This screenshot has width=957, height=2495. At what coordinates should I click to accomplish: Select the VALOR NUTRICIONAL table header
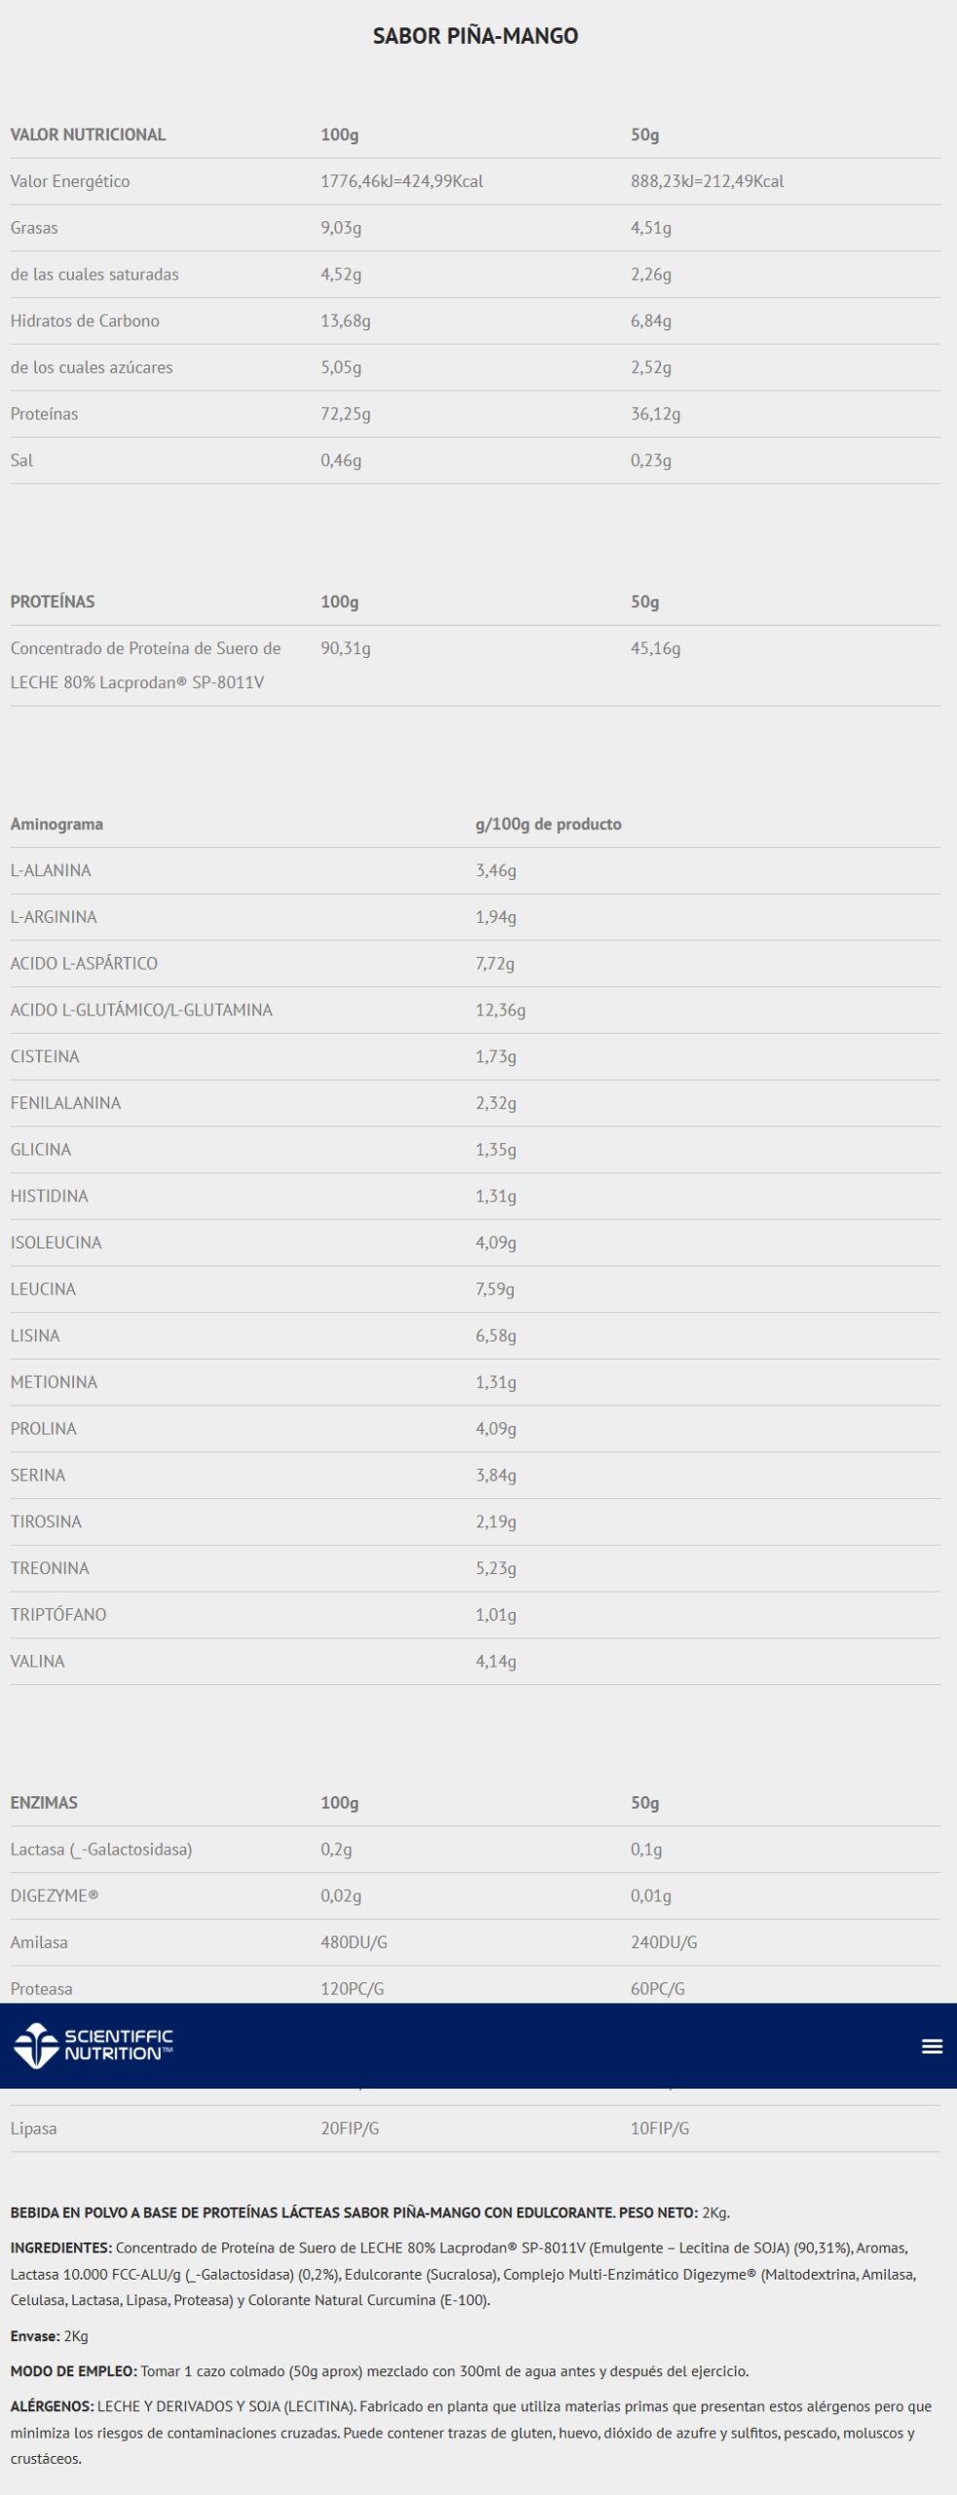[x=88, y=134]
